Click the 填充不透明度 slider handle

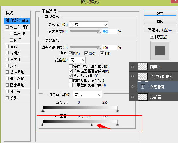pyautogui.click(x=99, y=48)
